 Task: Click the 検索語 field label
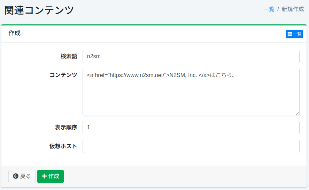point(69,56)
